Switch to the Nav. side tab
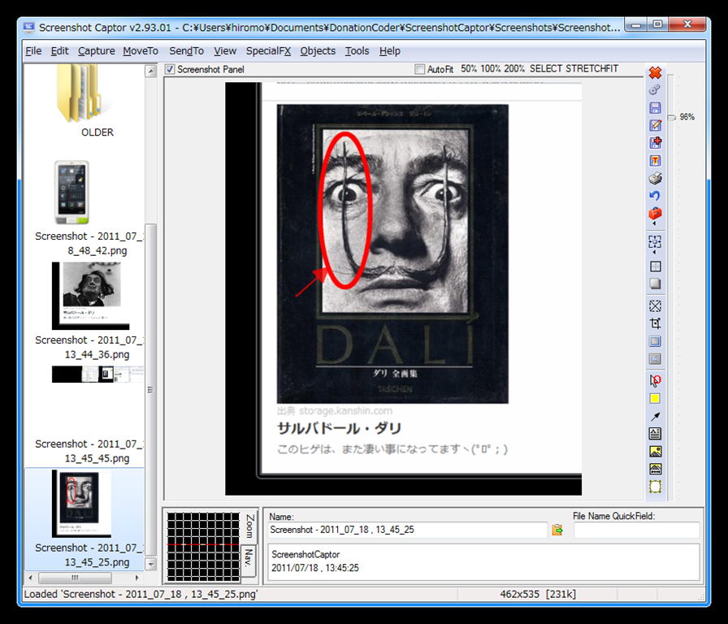Image resolution: width=728 pixels, height=624 pixels. pos(249,559)
